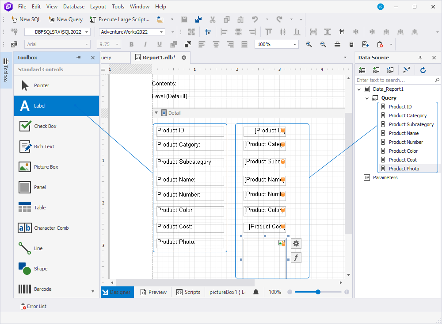Open the Error List panel
The width and height of the screenshot is (442, 324).
33,306
